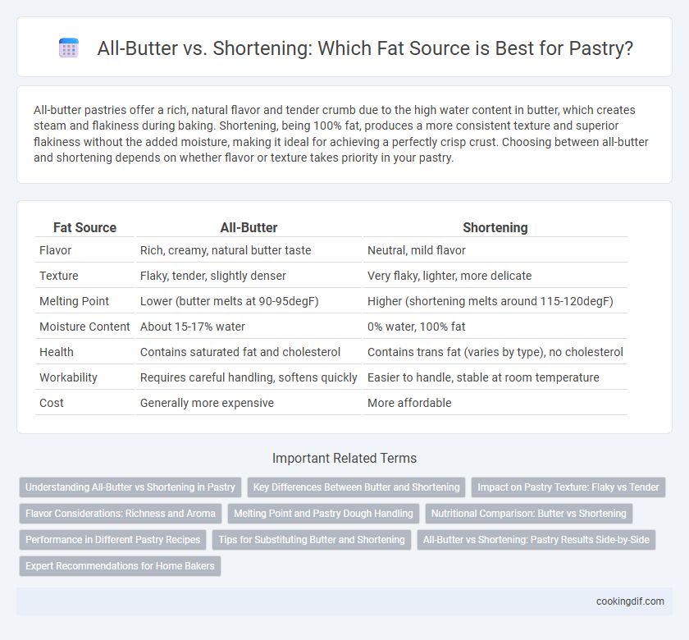This screenshot has height=640, width=689.
Task: Select Pastry Results Side-by-Side tag
Action: [536, 540]
